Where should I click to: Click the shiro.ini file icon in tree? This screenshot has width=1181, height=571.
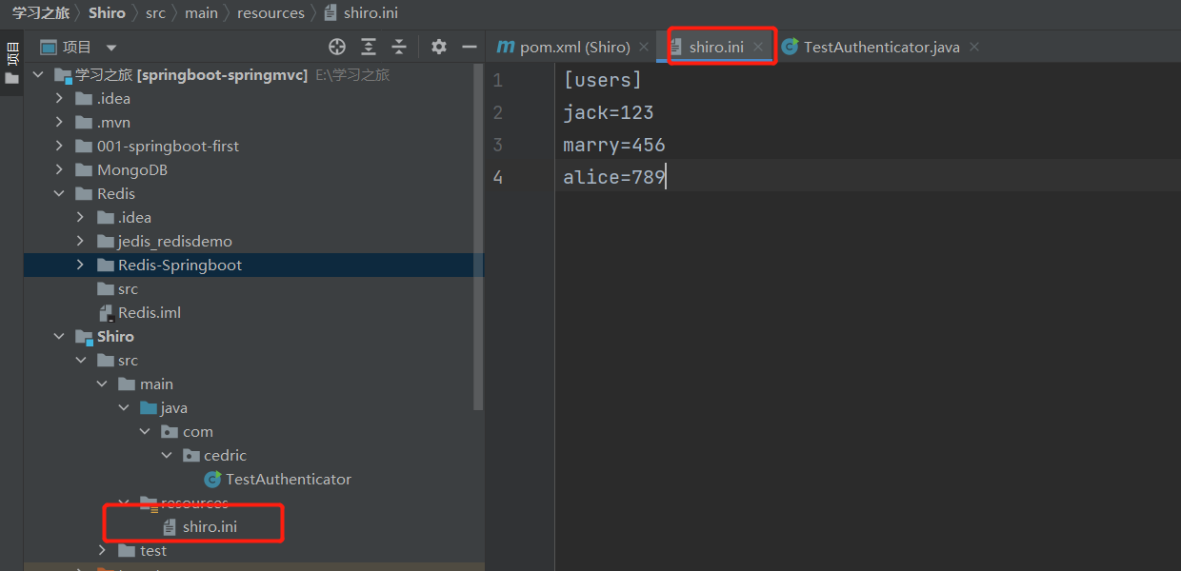170,527
